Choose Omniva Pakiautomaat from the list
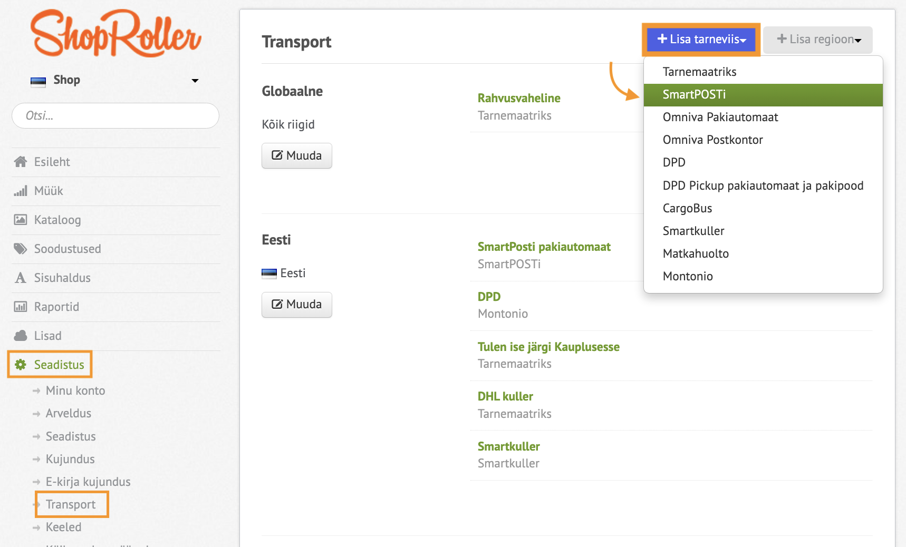The image size is (906, 547). point(720,118)
